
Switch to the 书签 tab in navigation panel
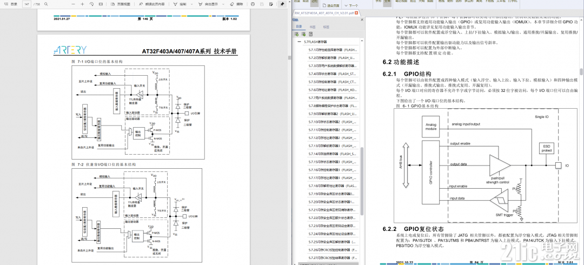click(313, 27)
